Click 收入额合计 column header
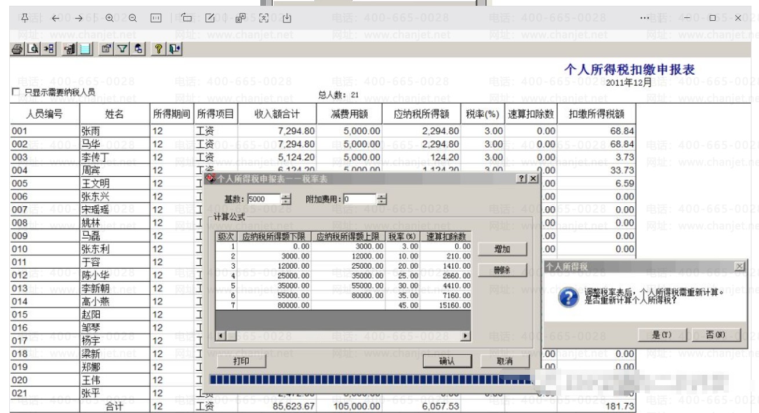Viewport: 759px width, 413px height. pyautogui.click(x=277, y=114)
